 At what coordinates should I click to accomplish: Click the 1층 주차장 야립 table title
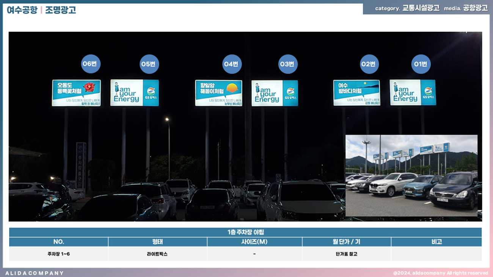[x=245, y=232]
